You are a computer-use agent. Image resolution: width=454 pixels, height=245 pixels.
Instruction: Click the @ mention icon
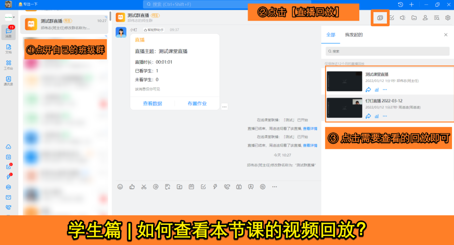click(156, 187)
